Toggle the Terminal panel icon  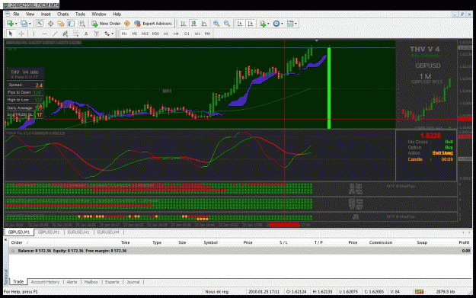coord(72,24)
